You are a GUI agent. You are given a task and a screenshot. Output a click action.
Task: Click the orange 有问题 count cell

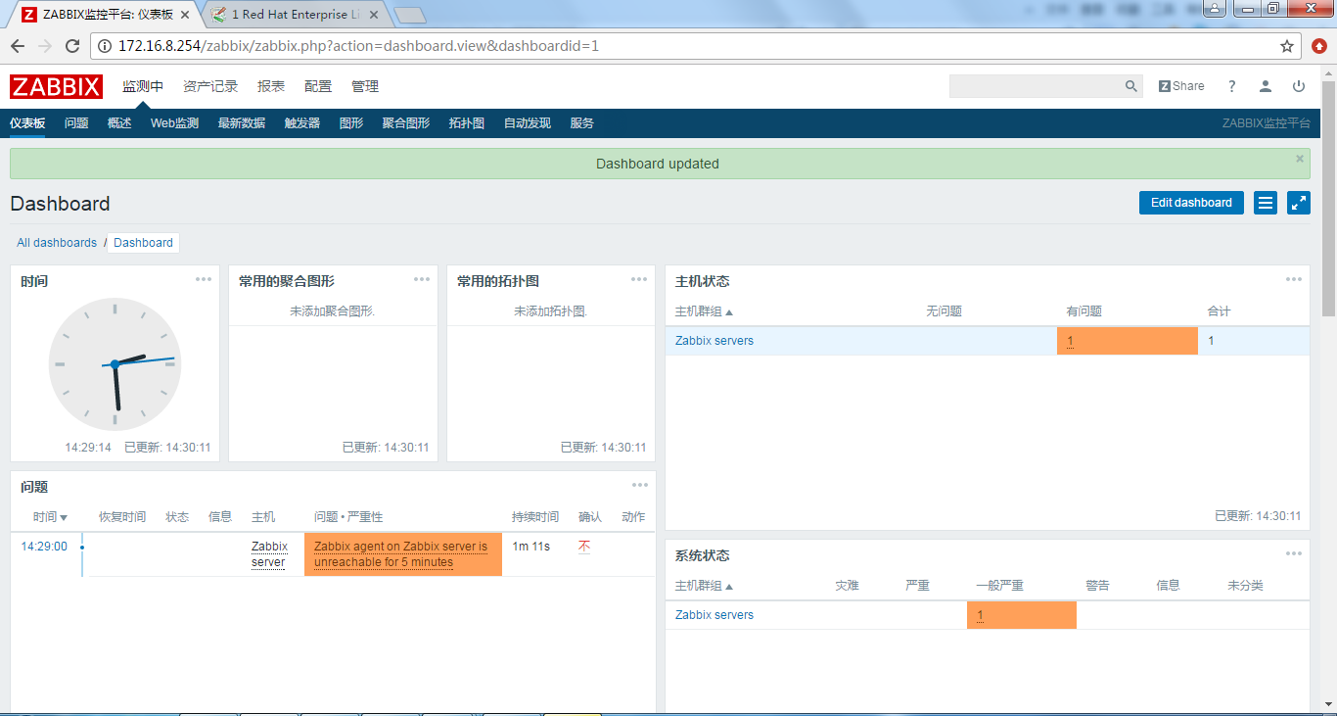(1128, 341)
